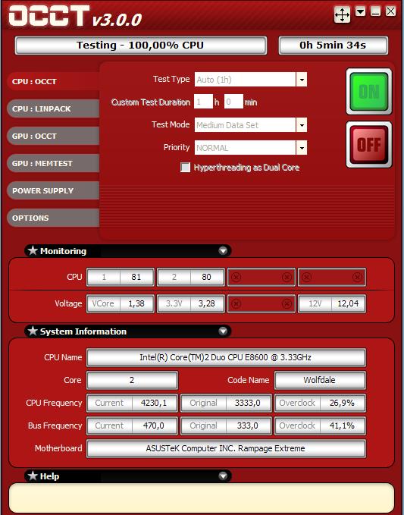Minimize the OCCT window

[x=375, y=11]
